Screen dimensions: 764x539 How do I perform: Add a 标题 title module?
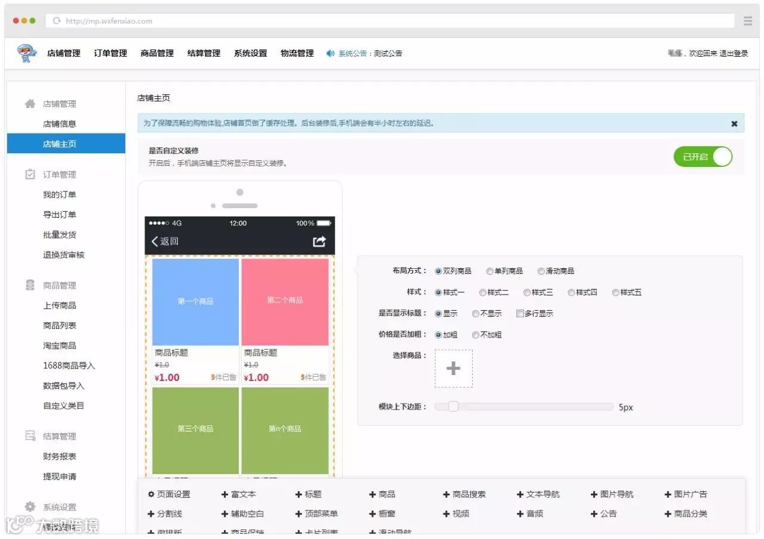point(309,494)
